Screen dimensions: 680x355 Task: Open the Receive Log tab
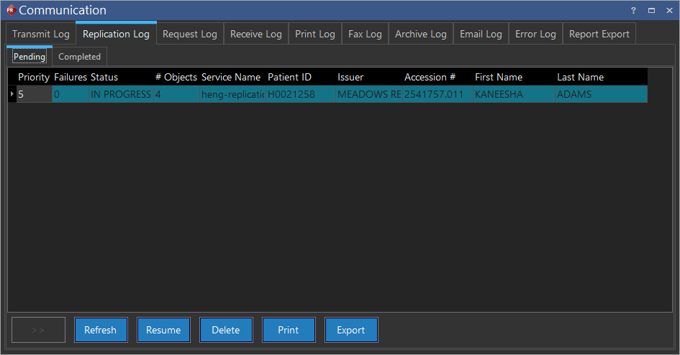255,34
